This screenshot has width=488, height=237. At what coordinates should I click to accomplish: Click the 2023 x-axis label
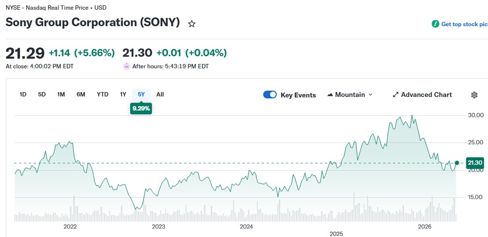point(158,227)
